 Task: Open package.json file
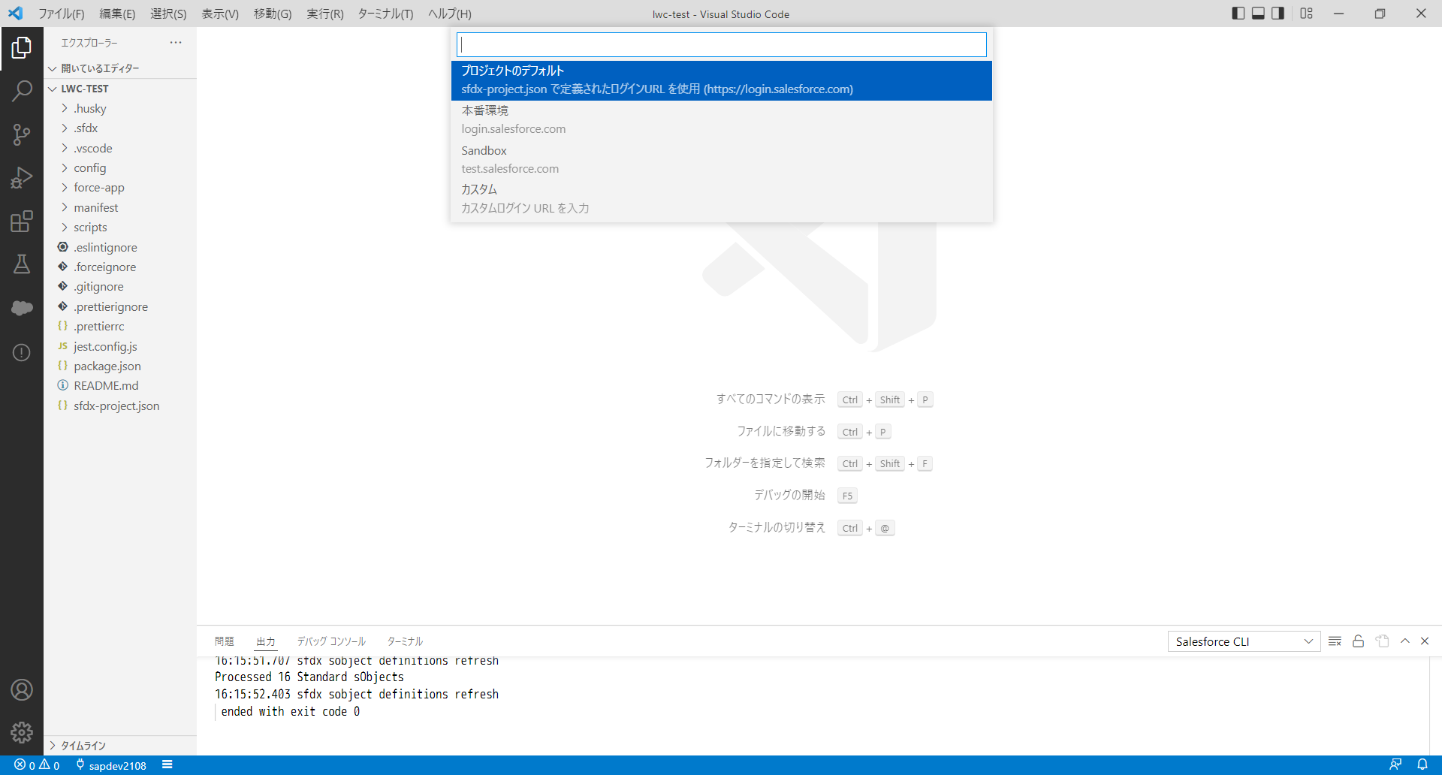[x=120, y=366]
